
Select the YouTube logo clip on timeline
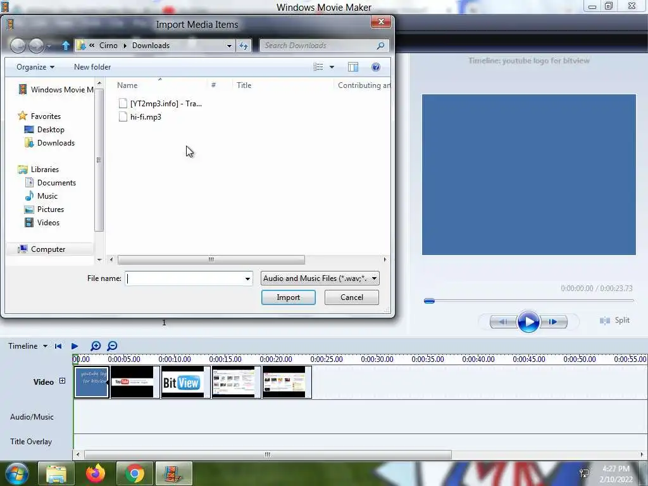[x=135, y=382]
